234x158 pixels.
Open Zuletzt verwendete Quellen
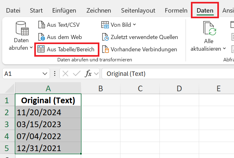tap(140, 37)
